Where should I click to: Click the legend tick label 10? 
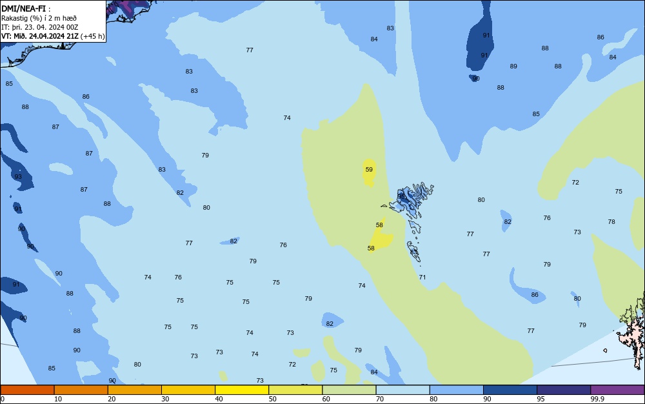58,399
